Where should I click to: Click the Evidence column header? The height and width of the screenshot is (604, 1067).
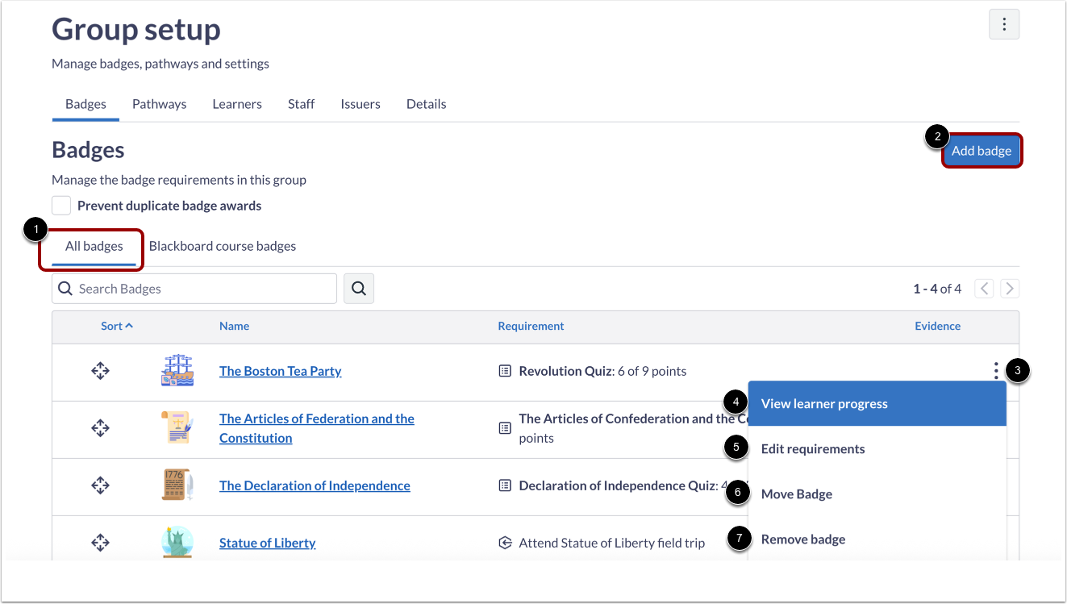pyautogui.click(x=938, y=326)
